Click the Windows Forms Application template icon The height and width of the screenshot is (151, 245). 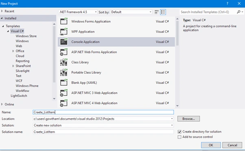point(64,21)
